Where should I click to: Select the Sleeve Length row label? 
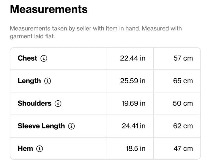41,126
